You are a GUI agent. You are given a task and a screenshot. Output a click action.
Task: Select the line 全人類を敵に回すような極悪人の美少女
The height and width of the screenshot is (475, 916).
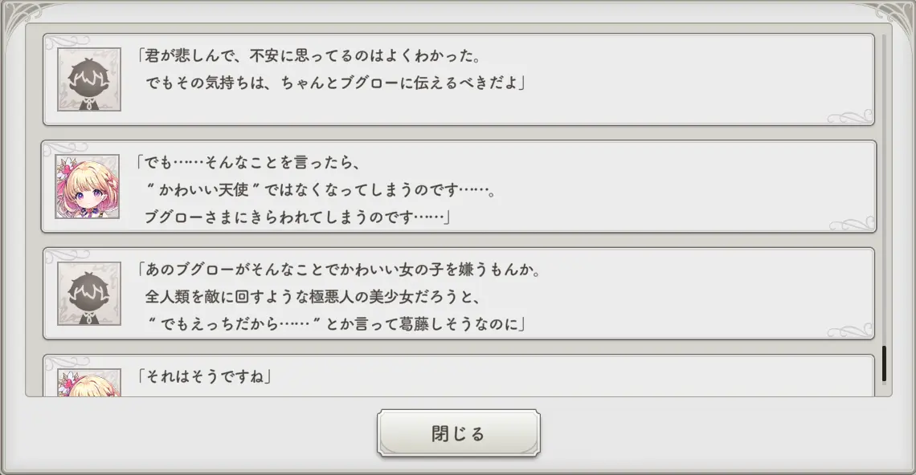(x=313, y=296)
